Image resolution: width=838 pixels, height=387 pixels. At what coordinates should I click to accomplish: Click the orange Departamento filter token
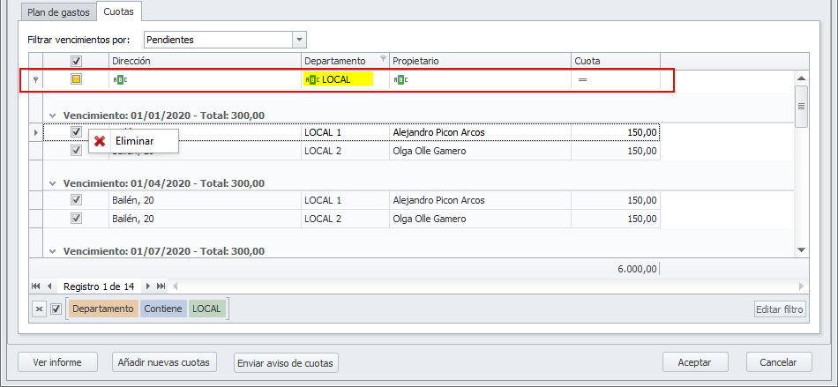point(102,309)
